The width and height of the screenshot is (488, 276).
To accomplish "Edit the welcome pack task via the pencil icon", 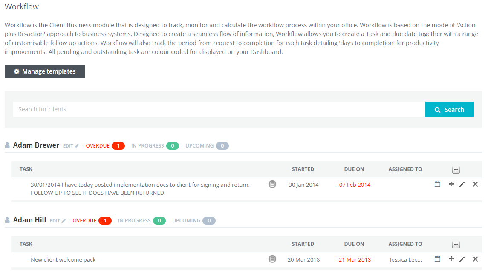I will coord(462,259).
